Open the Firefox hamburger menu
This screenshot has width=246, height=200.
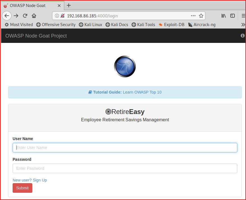pyautogui.click(x=243, y=16)
